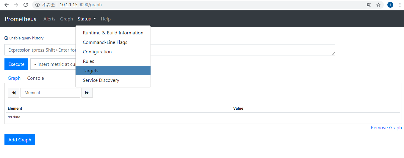Open Chrome three-dot menu

[x=400, y=5]
